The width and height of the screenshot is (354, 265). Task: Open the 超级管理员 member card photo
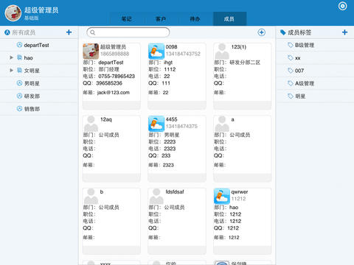(x=91, y=51)
